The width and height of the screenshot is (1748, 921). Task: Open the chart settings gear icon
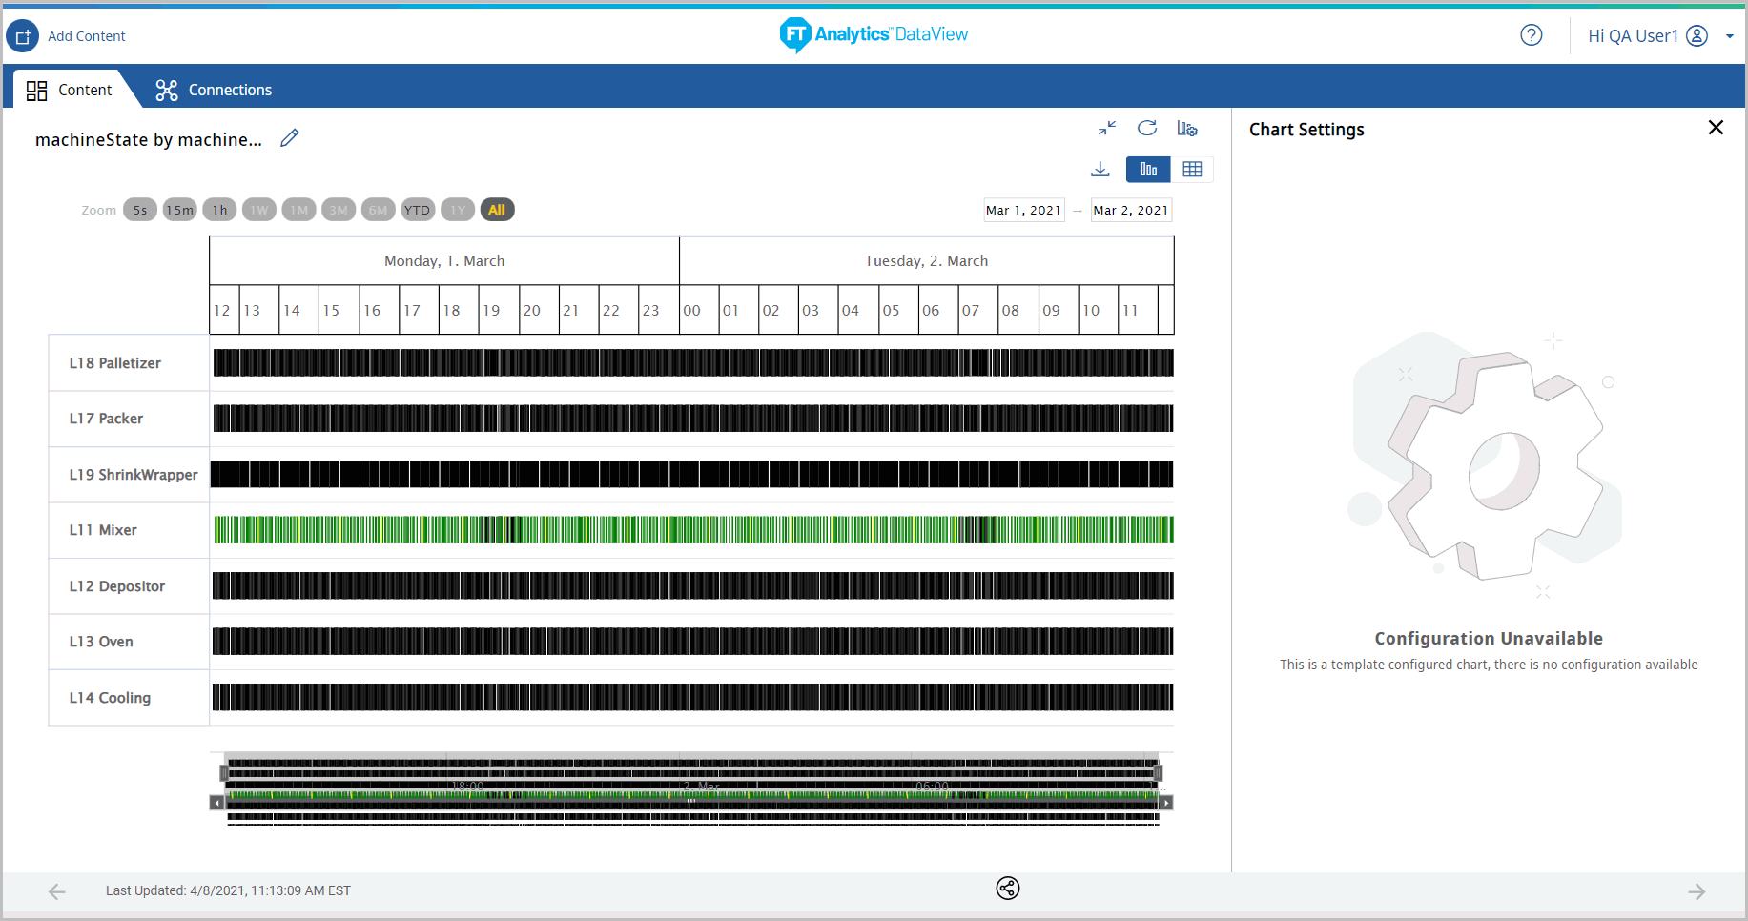coord(1187,128)
